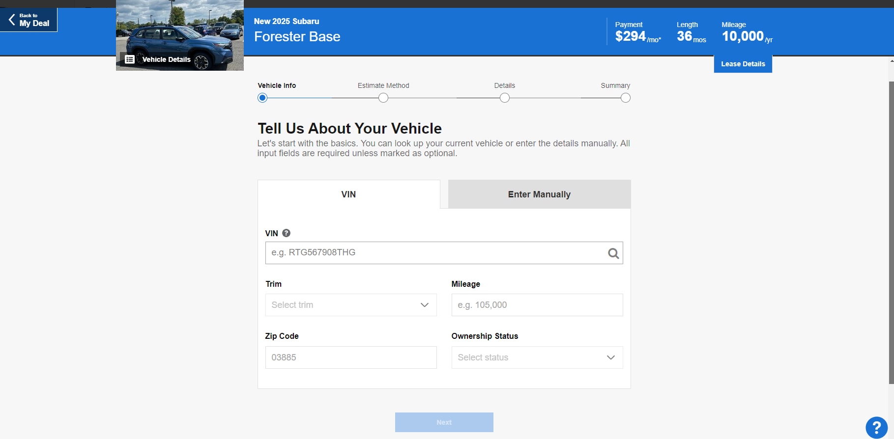
Task: Open the Ownership Status dropdown
Action: (537, 357)
